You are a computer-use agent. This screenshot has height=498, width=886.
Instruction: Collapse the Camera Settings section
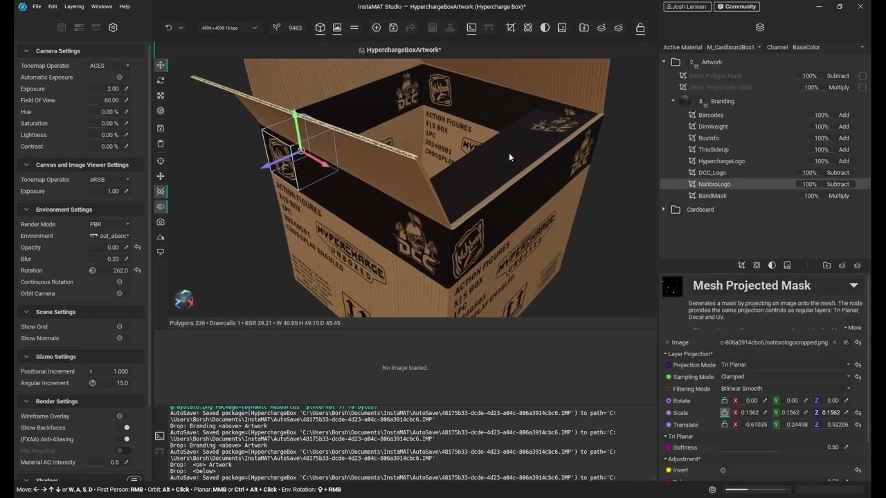(26, 51)
